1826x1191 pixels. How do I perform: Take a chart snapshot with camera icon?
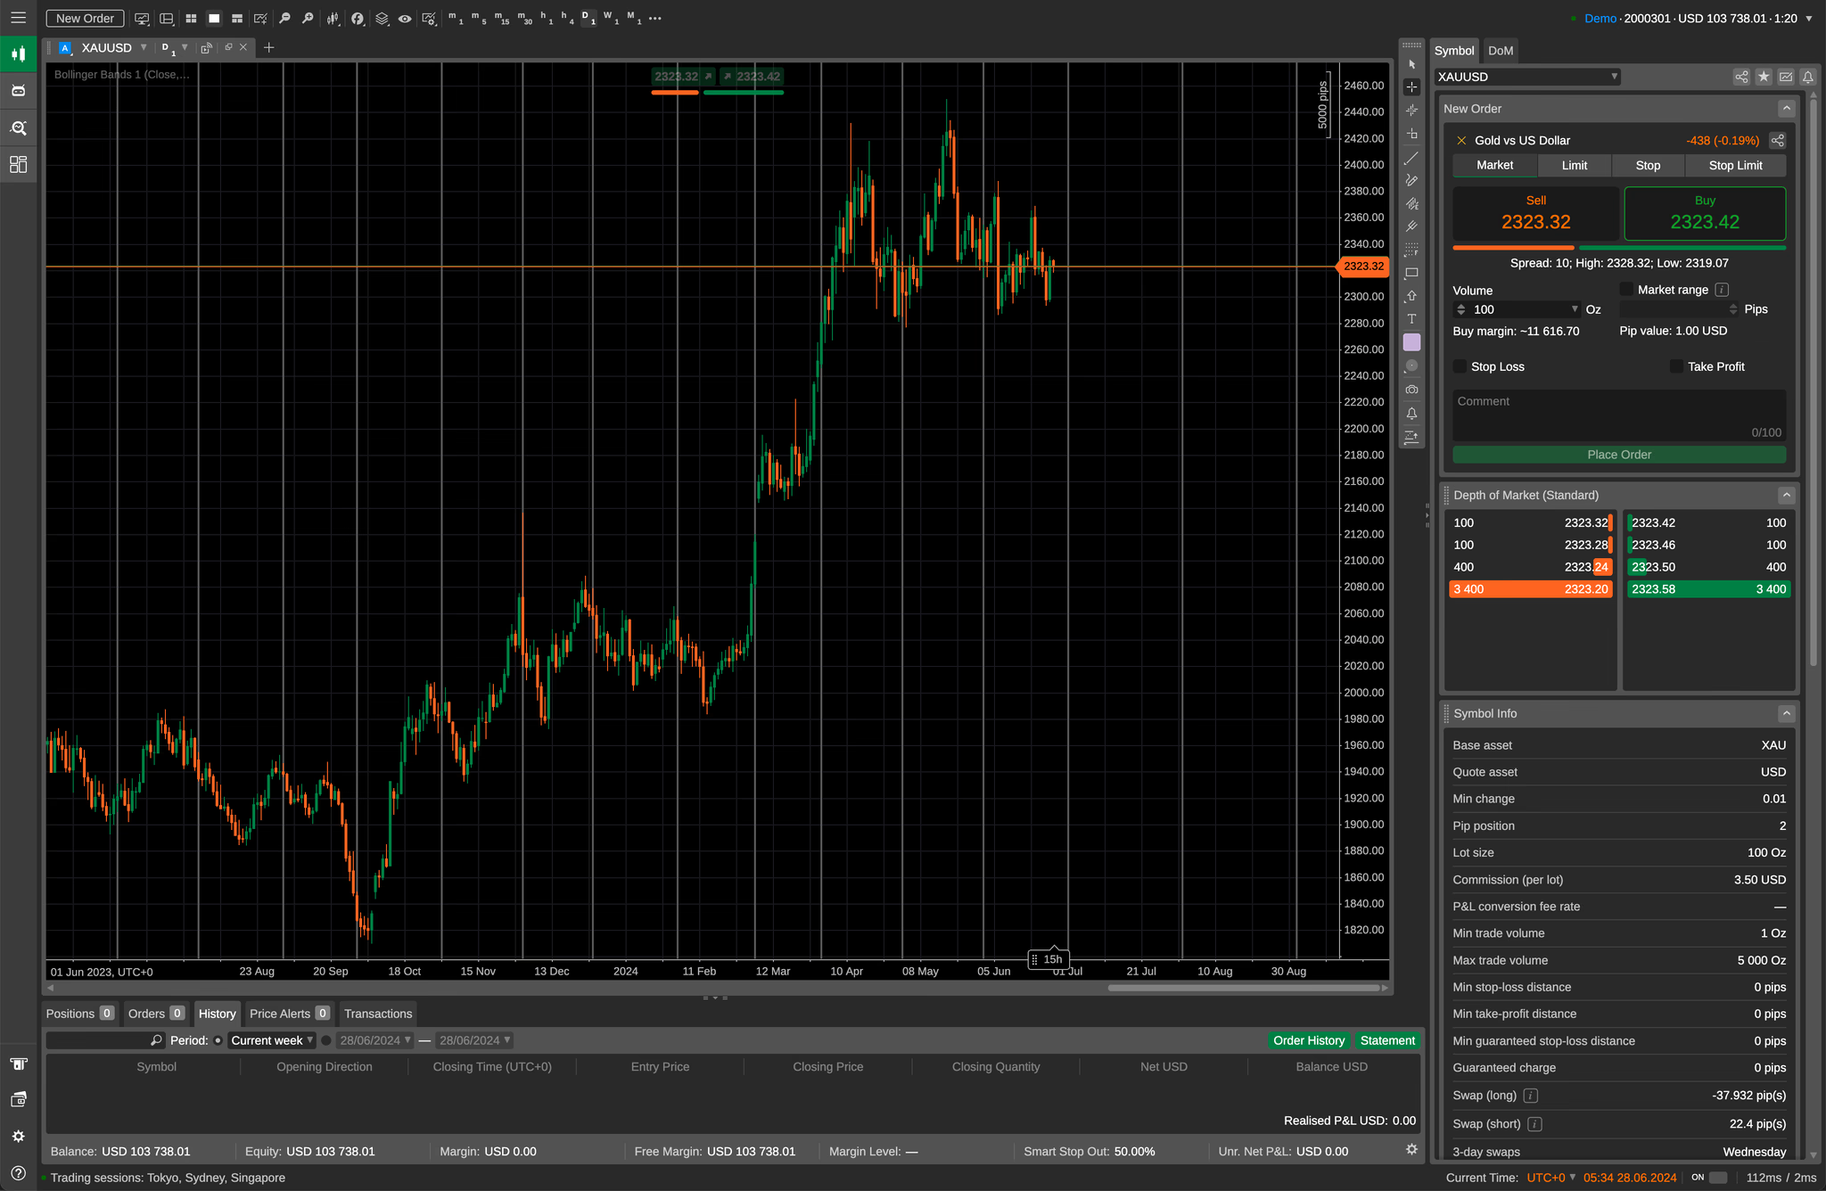[1412, 389]
